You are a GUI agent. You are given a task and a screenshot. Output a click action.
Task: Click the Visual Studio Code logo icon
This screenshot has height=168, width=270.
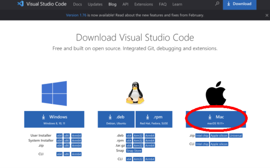click(20, 4)
